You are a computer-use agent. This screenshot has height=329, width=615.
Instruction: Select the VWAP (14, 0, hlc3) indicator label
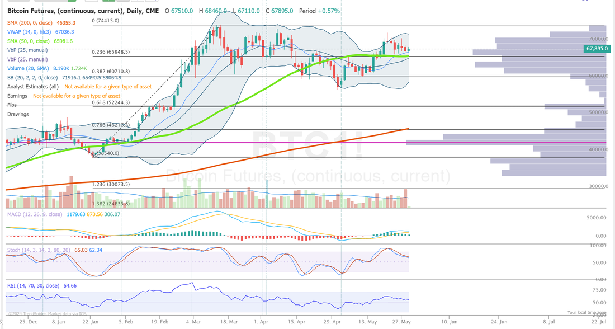coord(30,32)
